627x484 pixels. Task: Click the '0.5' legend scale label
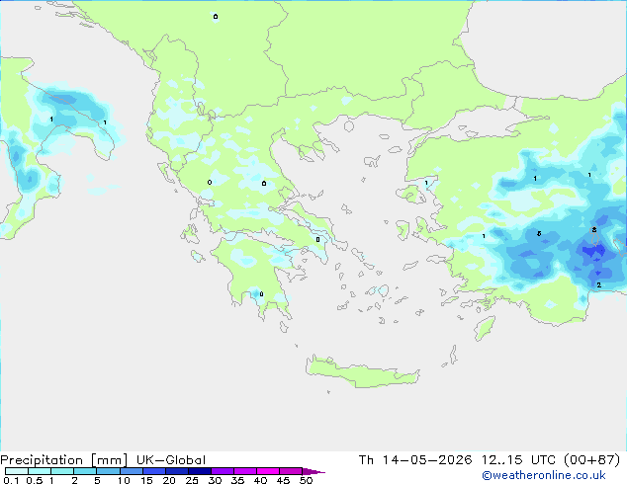point(35,480)
